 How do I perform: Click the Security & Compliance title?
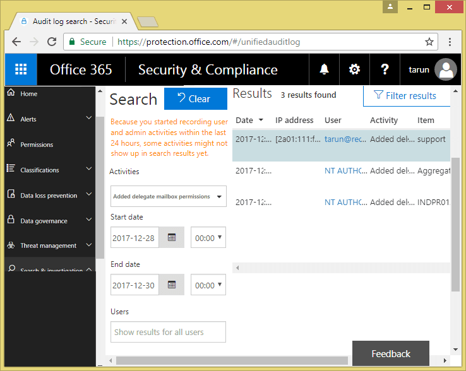pyautogui.click(x=208, y=69)
